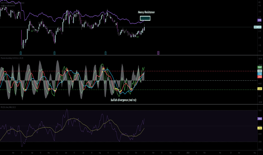
Task: Click the 1.50 level on price scale
Action: tap(260, 51)
